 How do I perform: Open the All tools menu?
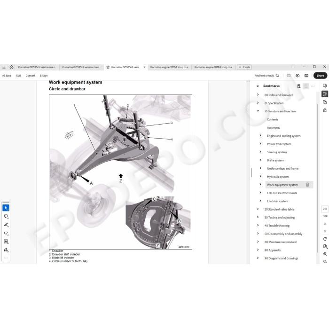(7, 76)
